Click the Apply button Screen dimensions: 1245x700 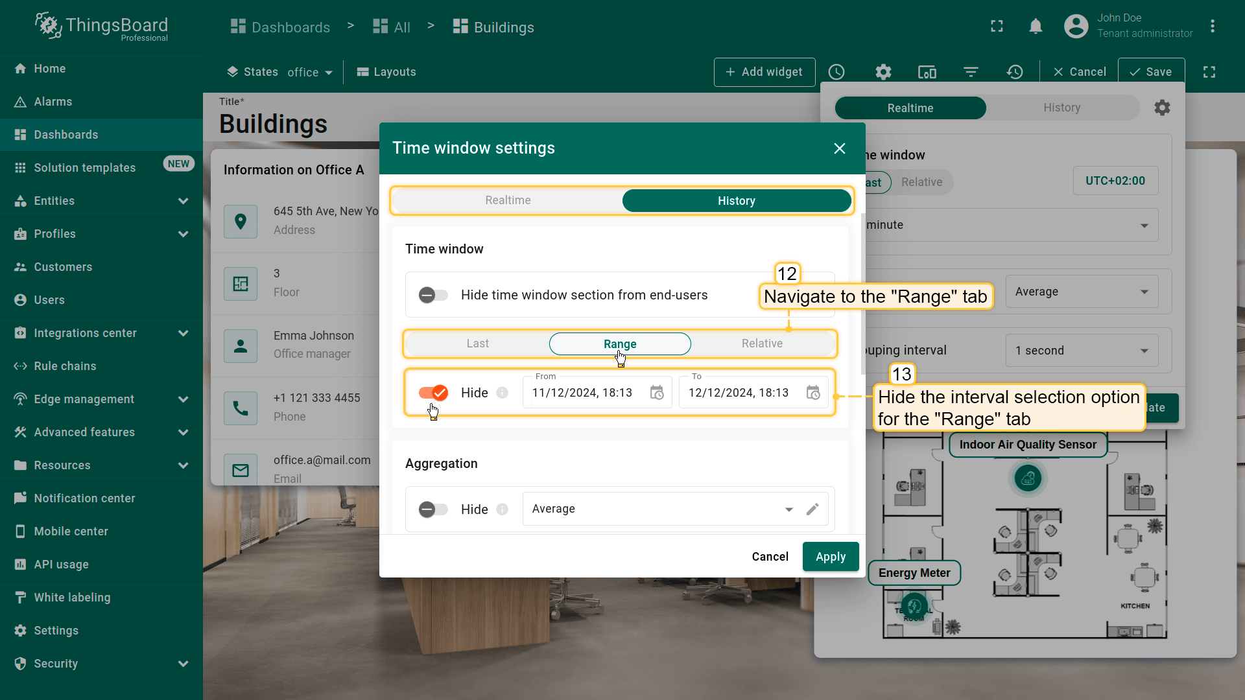(x=830, y=557)
